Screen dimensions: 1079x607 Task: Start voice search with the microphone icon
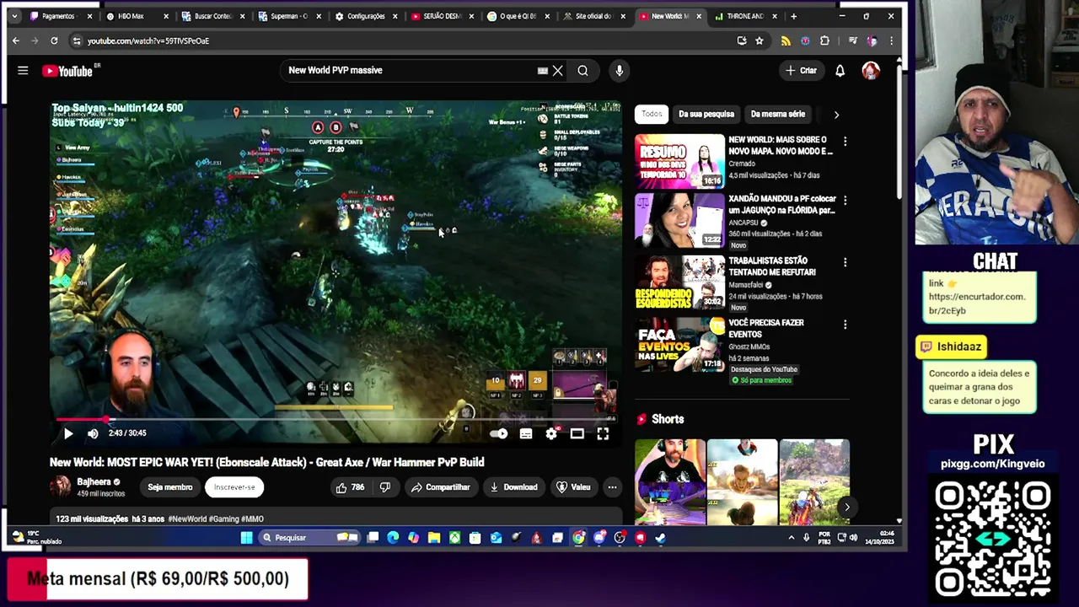point(620,71)
